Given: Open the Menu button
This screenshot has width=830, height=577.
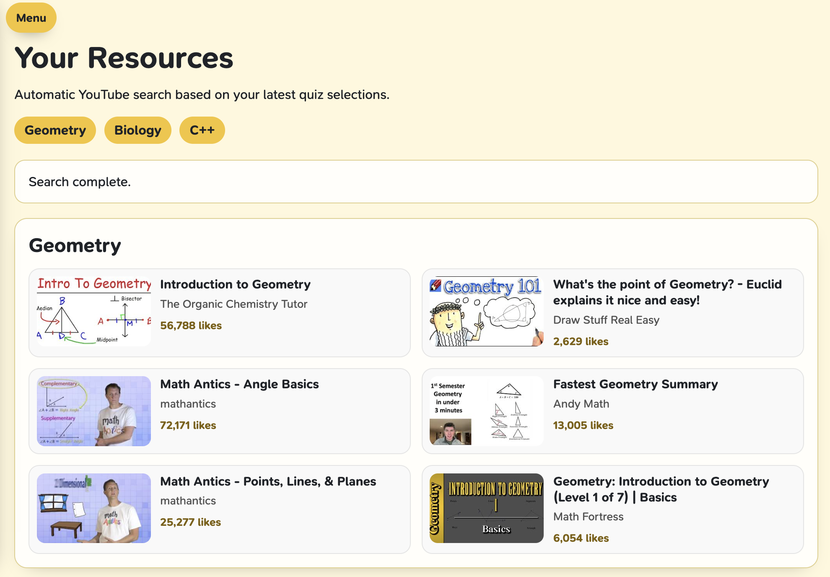Looking at the screenshot, I should click(31, 18).
